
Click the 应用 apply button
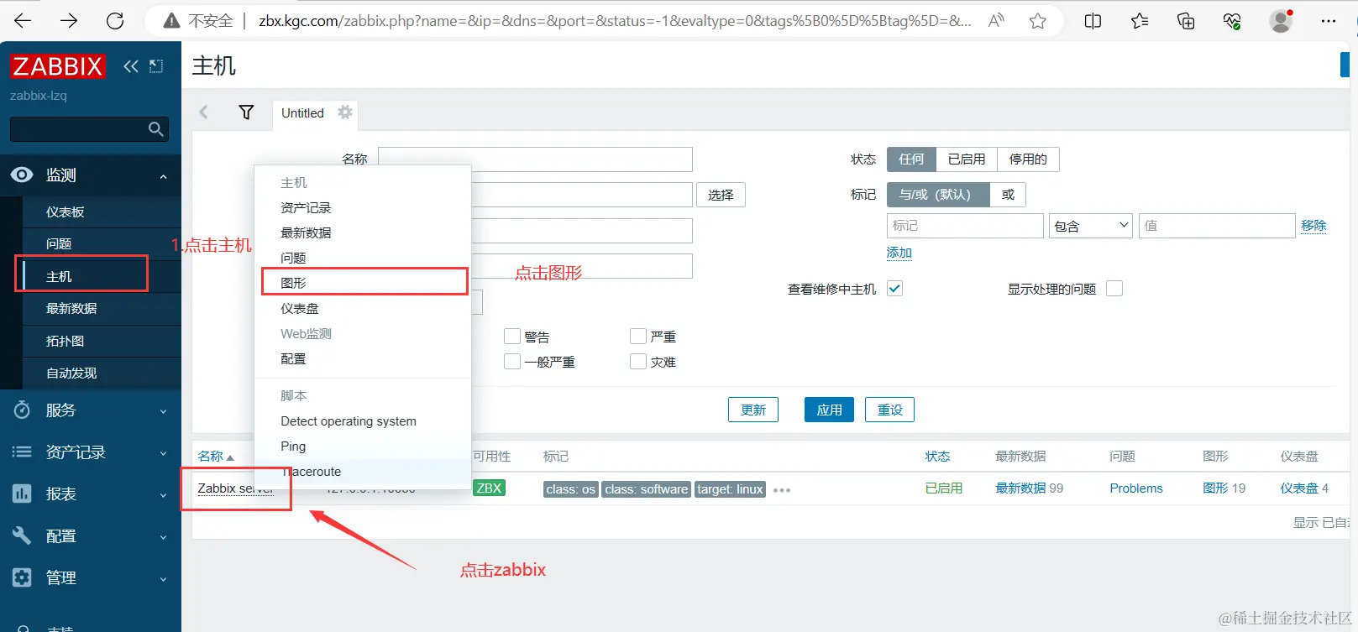click(829, 410)
